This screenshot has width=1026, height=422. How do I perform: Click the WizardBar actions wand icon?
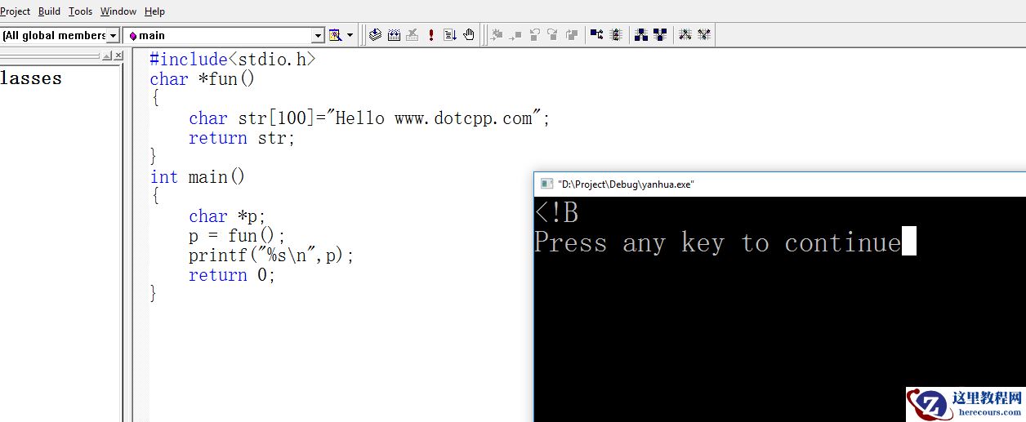[335, 35]
